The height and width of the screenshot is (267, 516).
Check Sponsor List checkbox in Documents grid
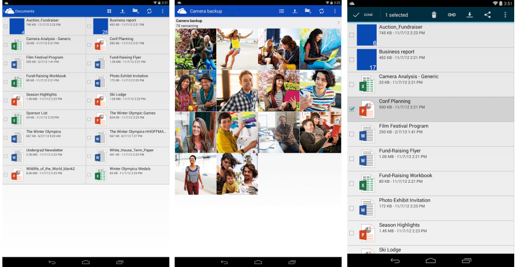click(x=6, y=119)
